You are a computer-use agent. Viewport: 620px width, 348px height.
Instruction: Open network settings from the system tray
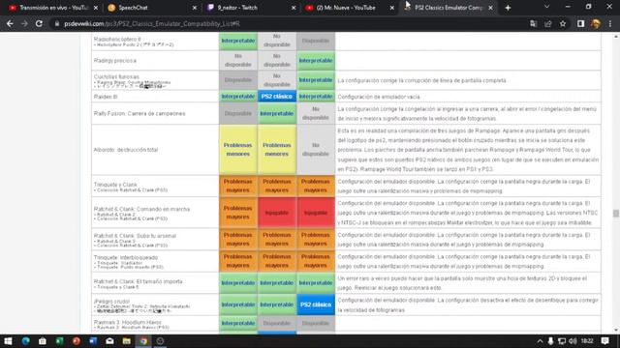pos(562,341)
